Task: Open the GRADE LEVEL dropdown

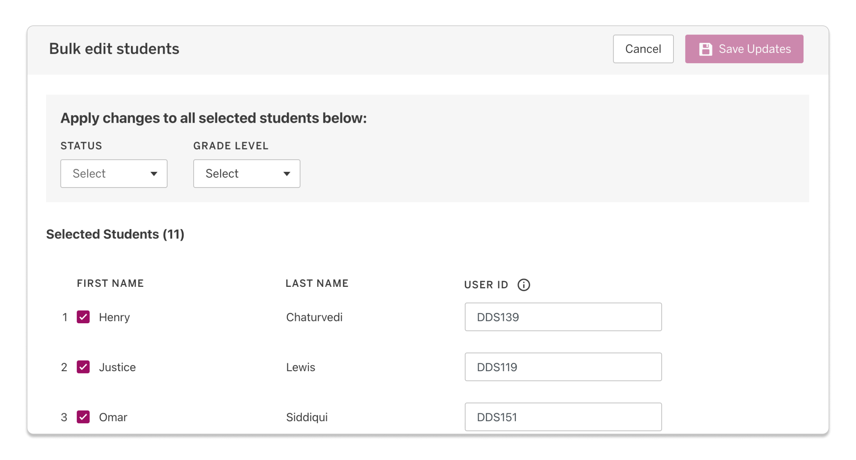Action: (246, 174)
